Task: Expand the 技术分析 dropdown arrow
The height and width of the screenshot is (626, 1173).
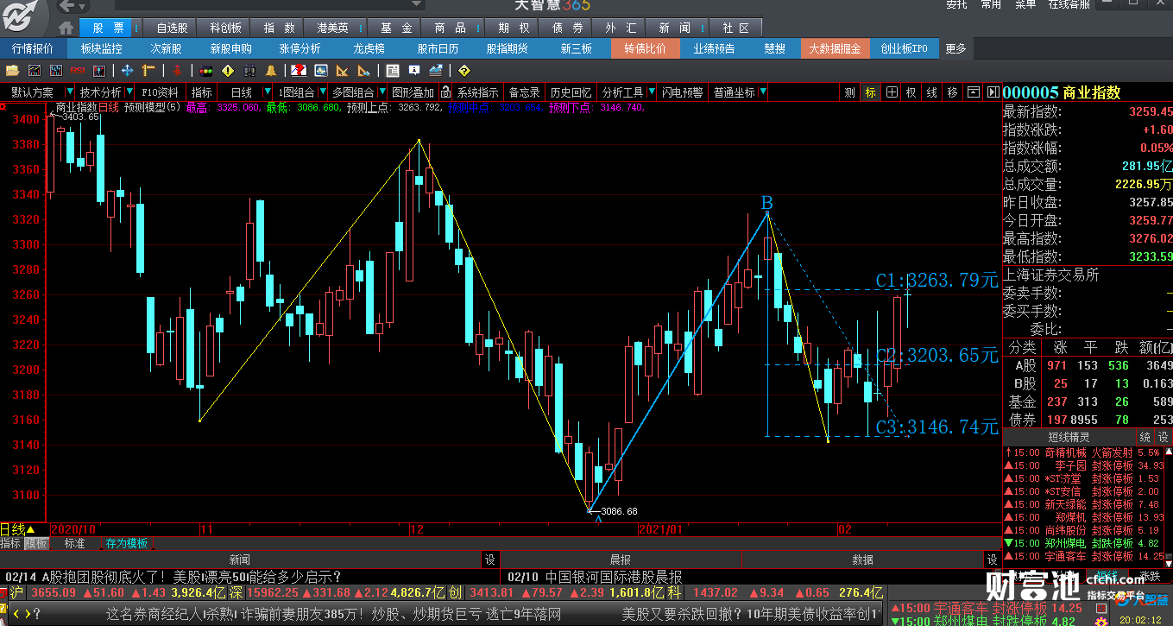Action: pos(129,92)
